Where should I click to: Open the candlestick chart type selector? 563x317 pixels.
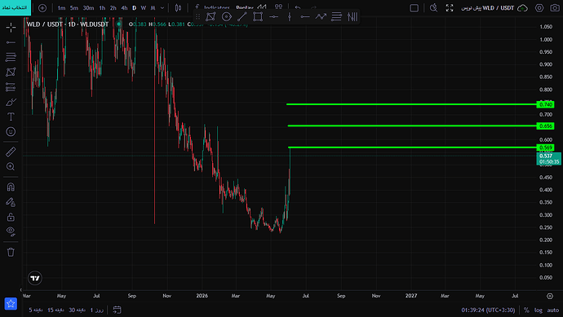(178, 8)
